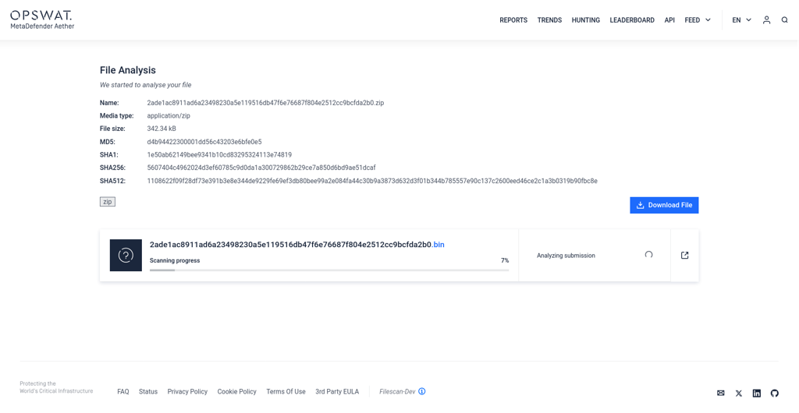This screenshot has width=799, height=413.
Task: Click the OPSWAT MetaDefender Aether logo
Action: pyautogui.click(x=42, y=20)
